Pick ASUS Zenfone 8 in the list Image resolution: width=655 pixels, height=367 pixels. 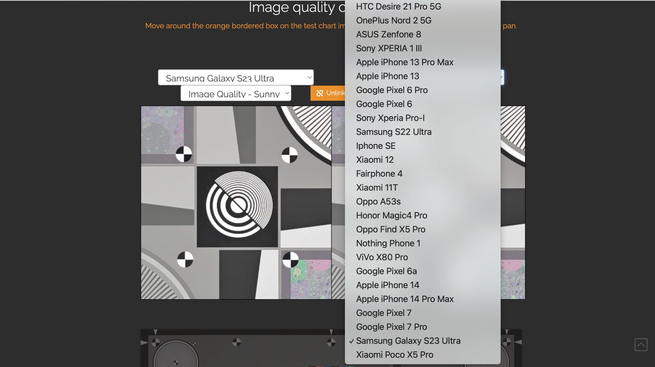pyautogui.click(x=388, y=35)
